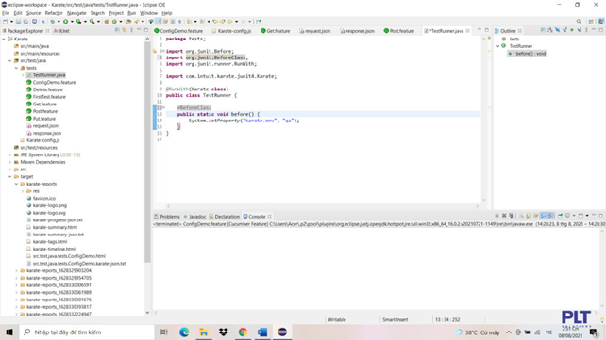Screen dimensions: 606x340
Task: Click the Save All toolbar icon
Action: (x=25, y=22)
